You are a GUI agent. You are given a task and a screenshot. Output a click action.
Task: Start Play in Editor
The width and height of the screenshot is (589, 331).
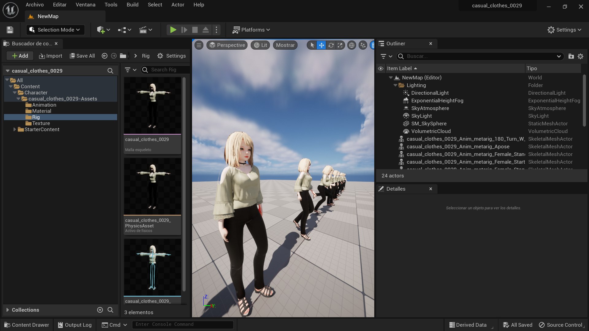[x=173, y=30]
